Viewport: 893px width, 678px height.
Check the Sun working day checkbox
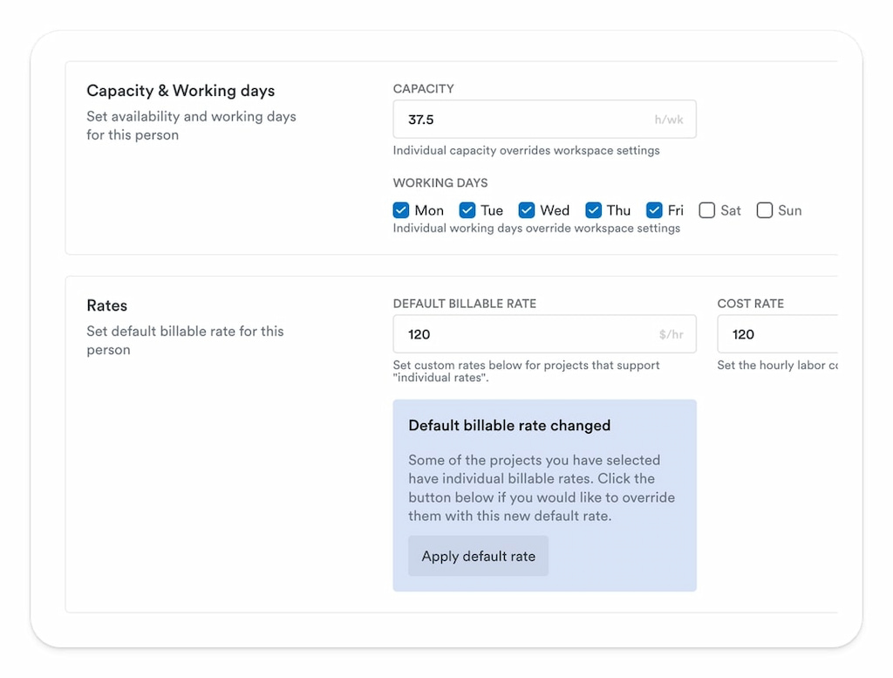764,210
